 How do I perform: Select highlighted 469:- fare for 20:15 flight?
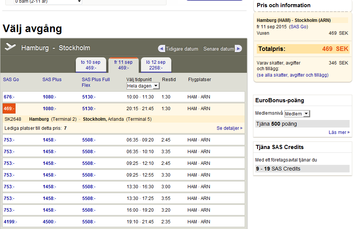9,109
